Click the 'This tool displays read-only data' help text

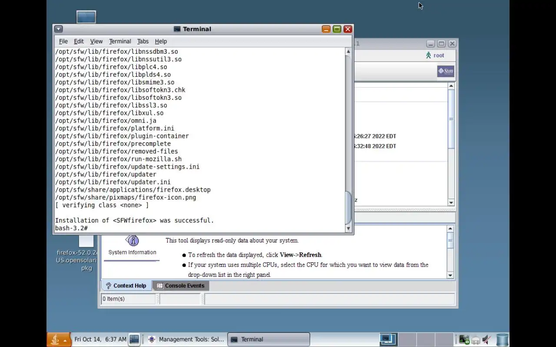click(232, 240)
